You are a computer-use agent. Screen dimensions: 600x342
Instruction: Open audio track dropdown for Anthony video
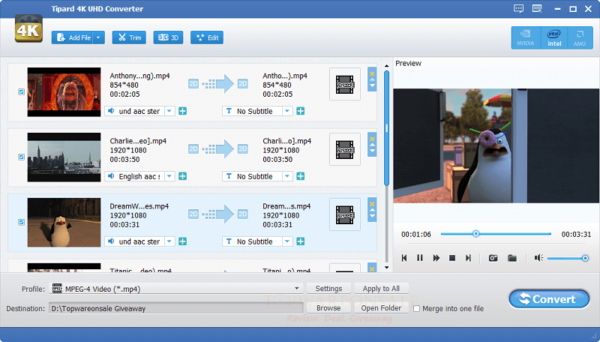pos(169,111)
